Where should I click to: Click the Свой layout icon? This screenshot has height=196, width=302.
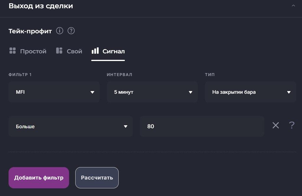pos(59,51)
